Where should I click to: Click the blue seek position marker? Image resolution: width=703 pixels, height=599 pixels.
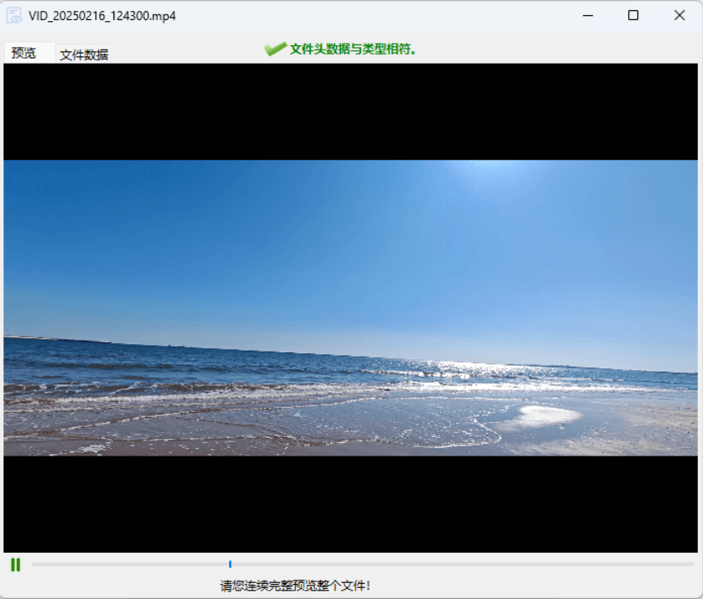(x=230, y=565)
